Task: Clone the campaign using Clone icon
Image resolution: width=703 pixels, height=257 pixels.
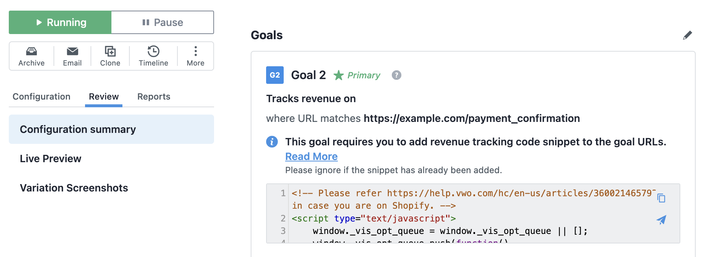Action: point(110,51)
